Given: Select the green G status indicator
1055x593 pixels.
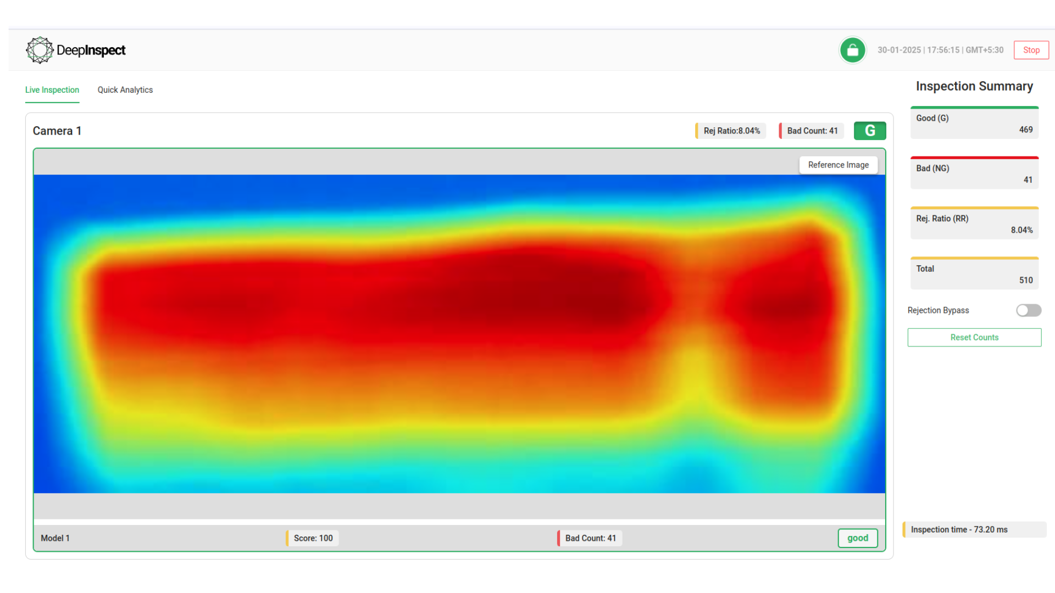Looking at the screenshot, I should click(870, 131).
